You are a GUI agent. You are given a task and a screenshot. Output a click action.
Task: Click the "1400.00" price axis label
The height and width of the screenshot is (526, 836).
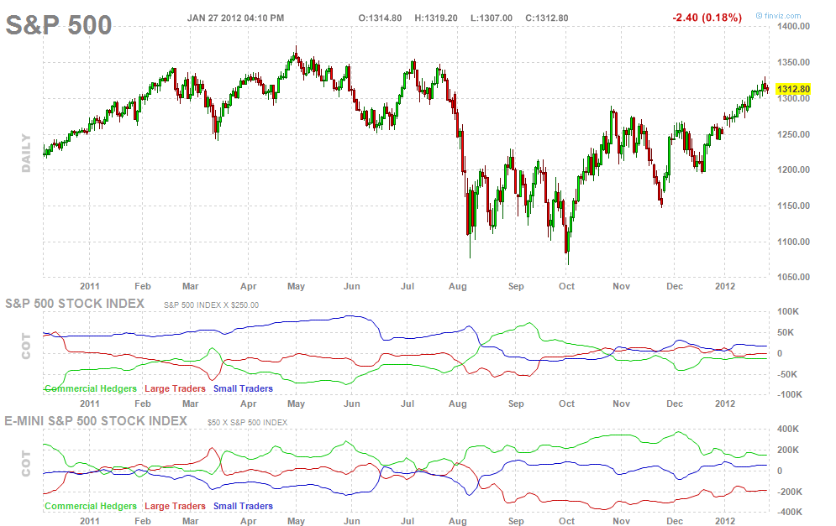pos(793,26)
